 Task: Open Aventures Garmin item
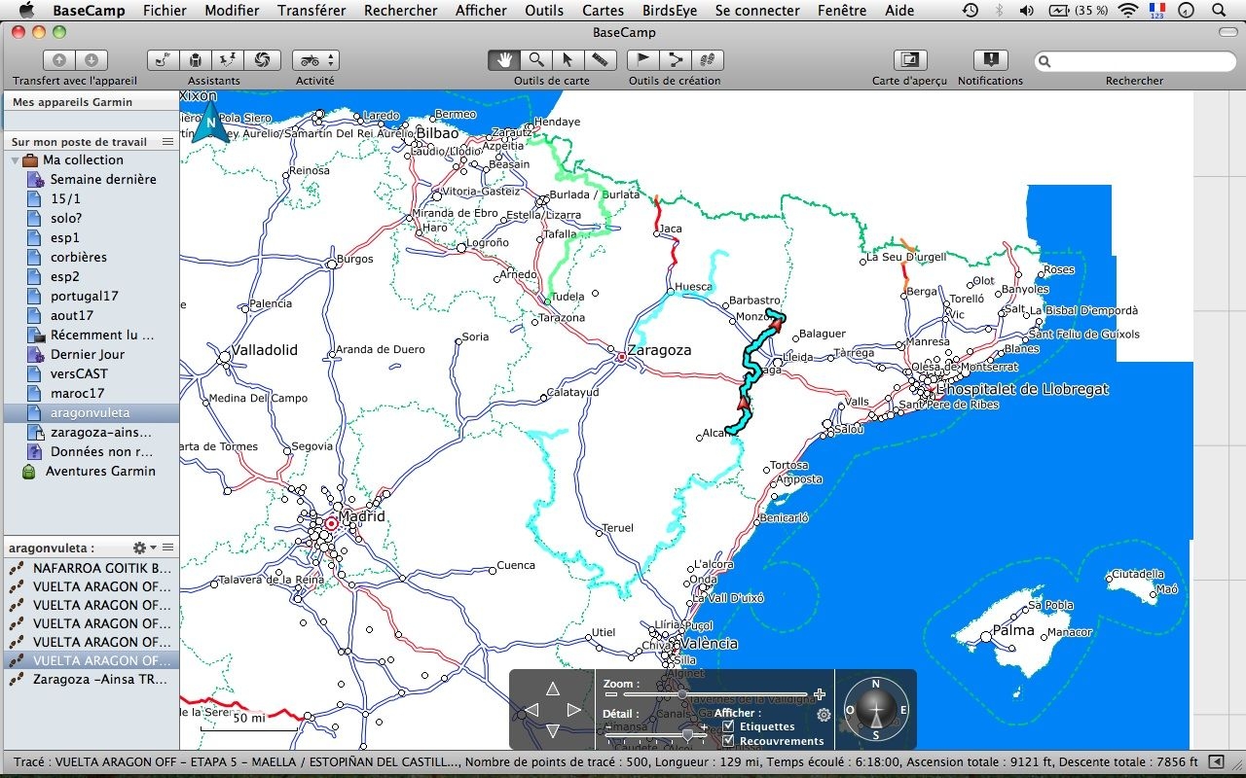(92, 471)
